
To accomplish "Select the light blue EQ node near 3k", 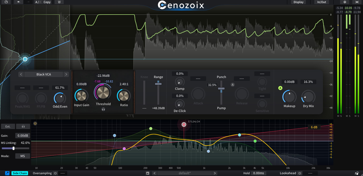I will [239, 135].
